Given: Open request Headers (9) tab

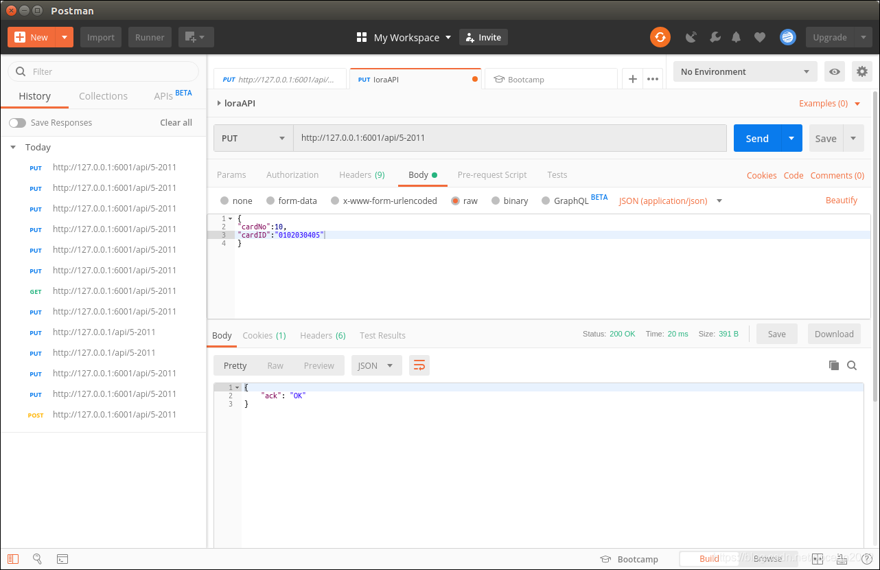Looking at the screenshot, I should [x=362, y=174].
